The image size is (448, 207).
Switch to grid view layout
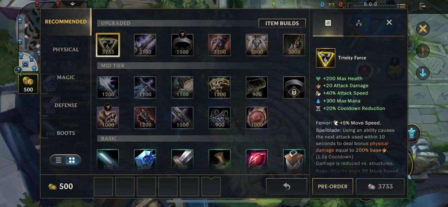[x=72, y=160]
